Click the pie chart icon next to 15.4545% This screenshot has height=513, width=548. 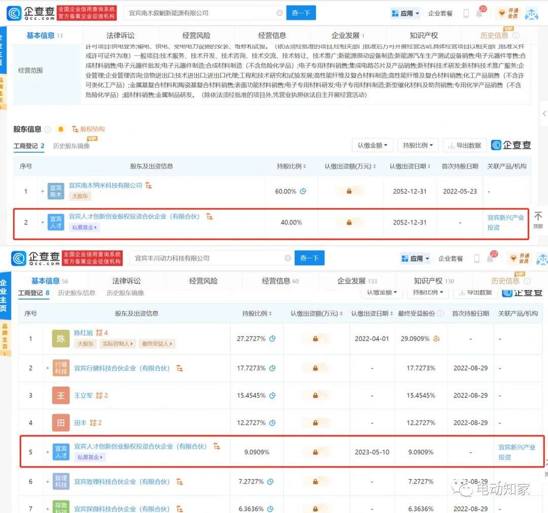(272, 395)
